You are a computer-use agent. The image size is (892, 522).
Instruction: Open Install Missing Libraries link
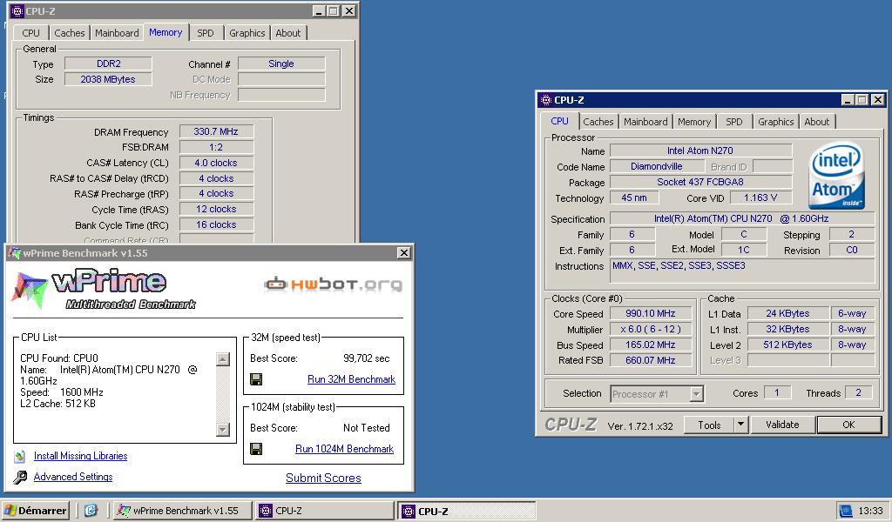[x=80, y=456]
